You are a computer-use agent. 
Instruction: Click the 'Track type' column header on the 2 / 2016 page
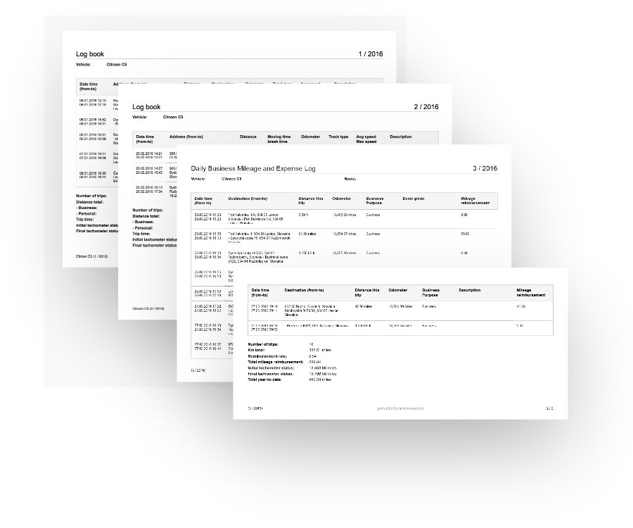pos(338,137)
